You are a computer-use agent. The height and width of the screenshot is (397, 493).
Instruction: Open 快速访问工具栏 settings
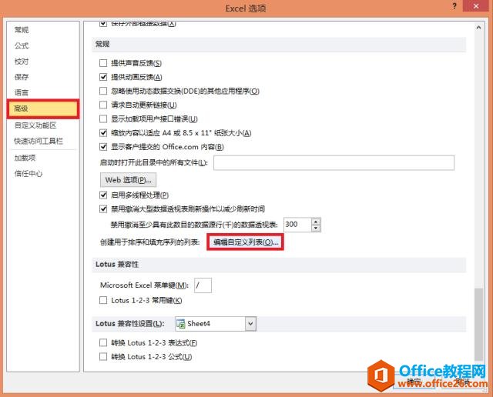pos(39,141)
